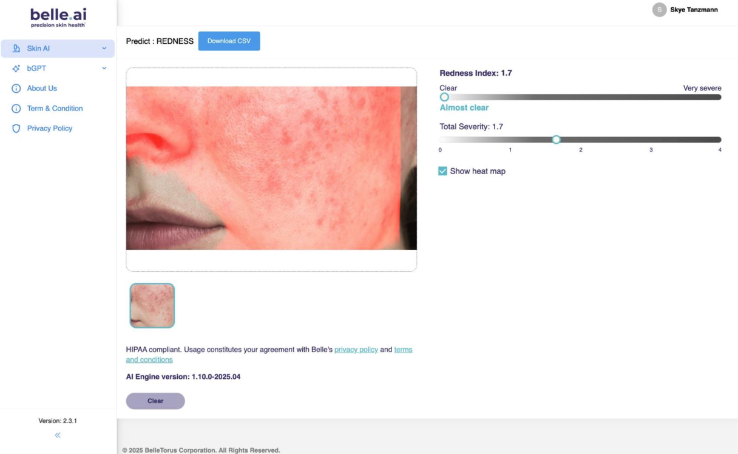Click the About Us info icon
Viewport: 738px width, 454px height.
pos(16,89)
